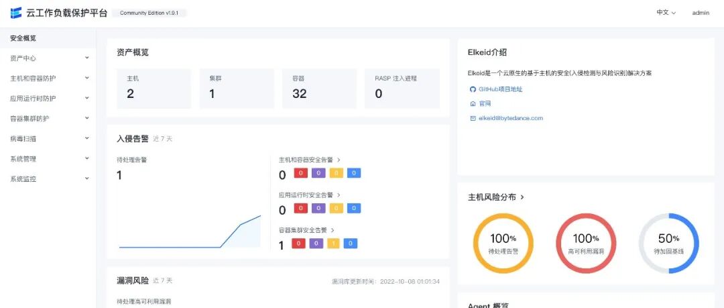Image resolution: width=724 pixels, height=308 pixels.
Task: Click yellow badge in 主机和容器安全告警 row
Action: [x=336, y=173]
